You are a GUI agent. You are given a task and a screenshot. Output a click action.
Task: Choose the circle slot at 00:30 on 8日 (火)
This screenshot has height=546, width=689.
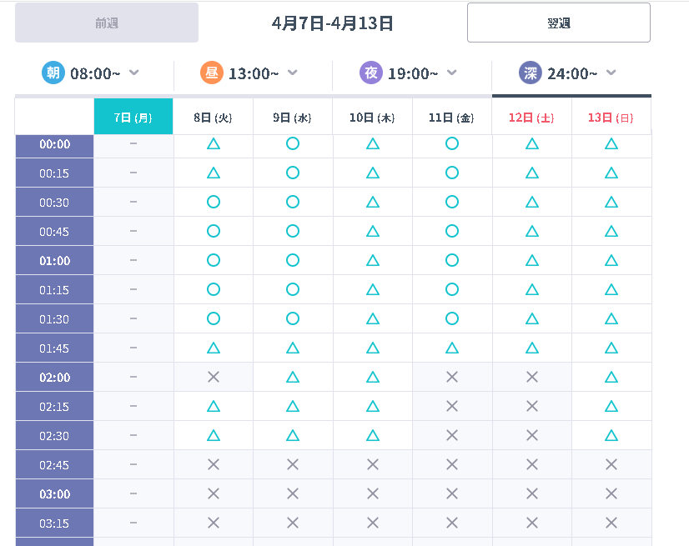coord(214,202)
